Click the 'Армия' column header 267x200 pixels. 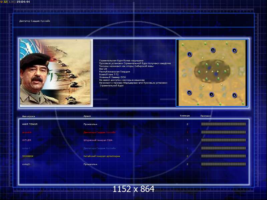pyautogui.click(x=87, y=116)
